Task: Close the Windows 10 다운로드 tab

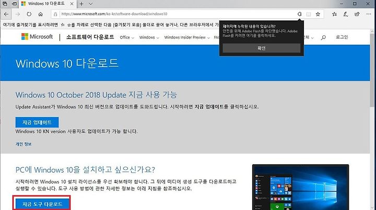Action: (x=72, y=4)
